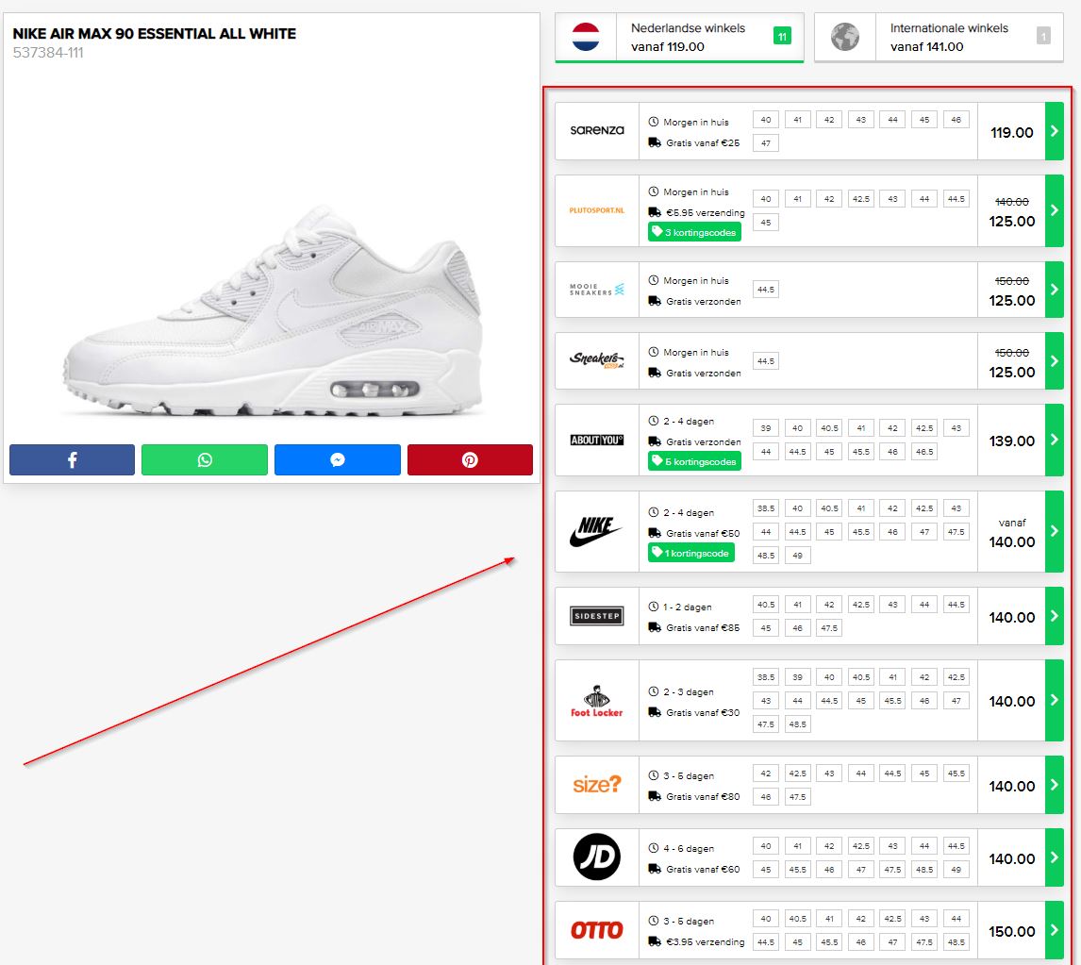Click the About You store logo

click(x=597, y=440)
